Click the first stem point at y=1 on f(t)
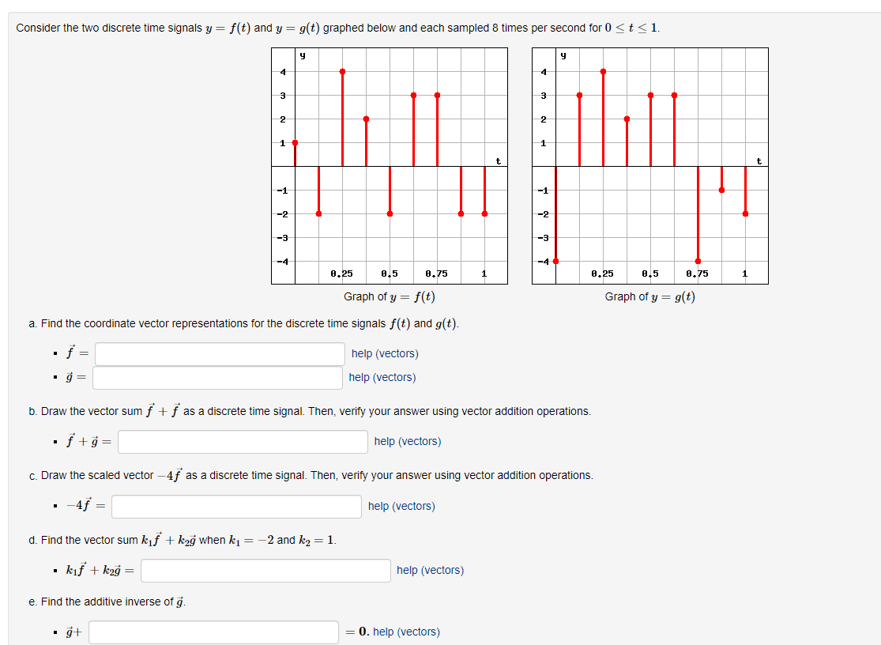Viewport: 881px width, 645px height. 294,142
